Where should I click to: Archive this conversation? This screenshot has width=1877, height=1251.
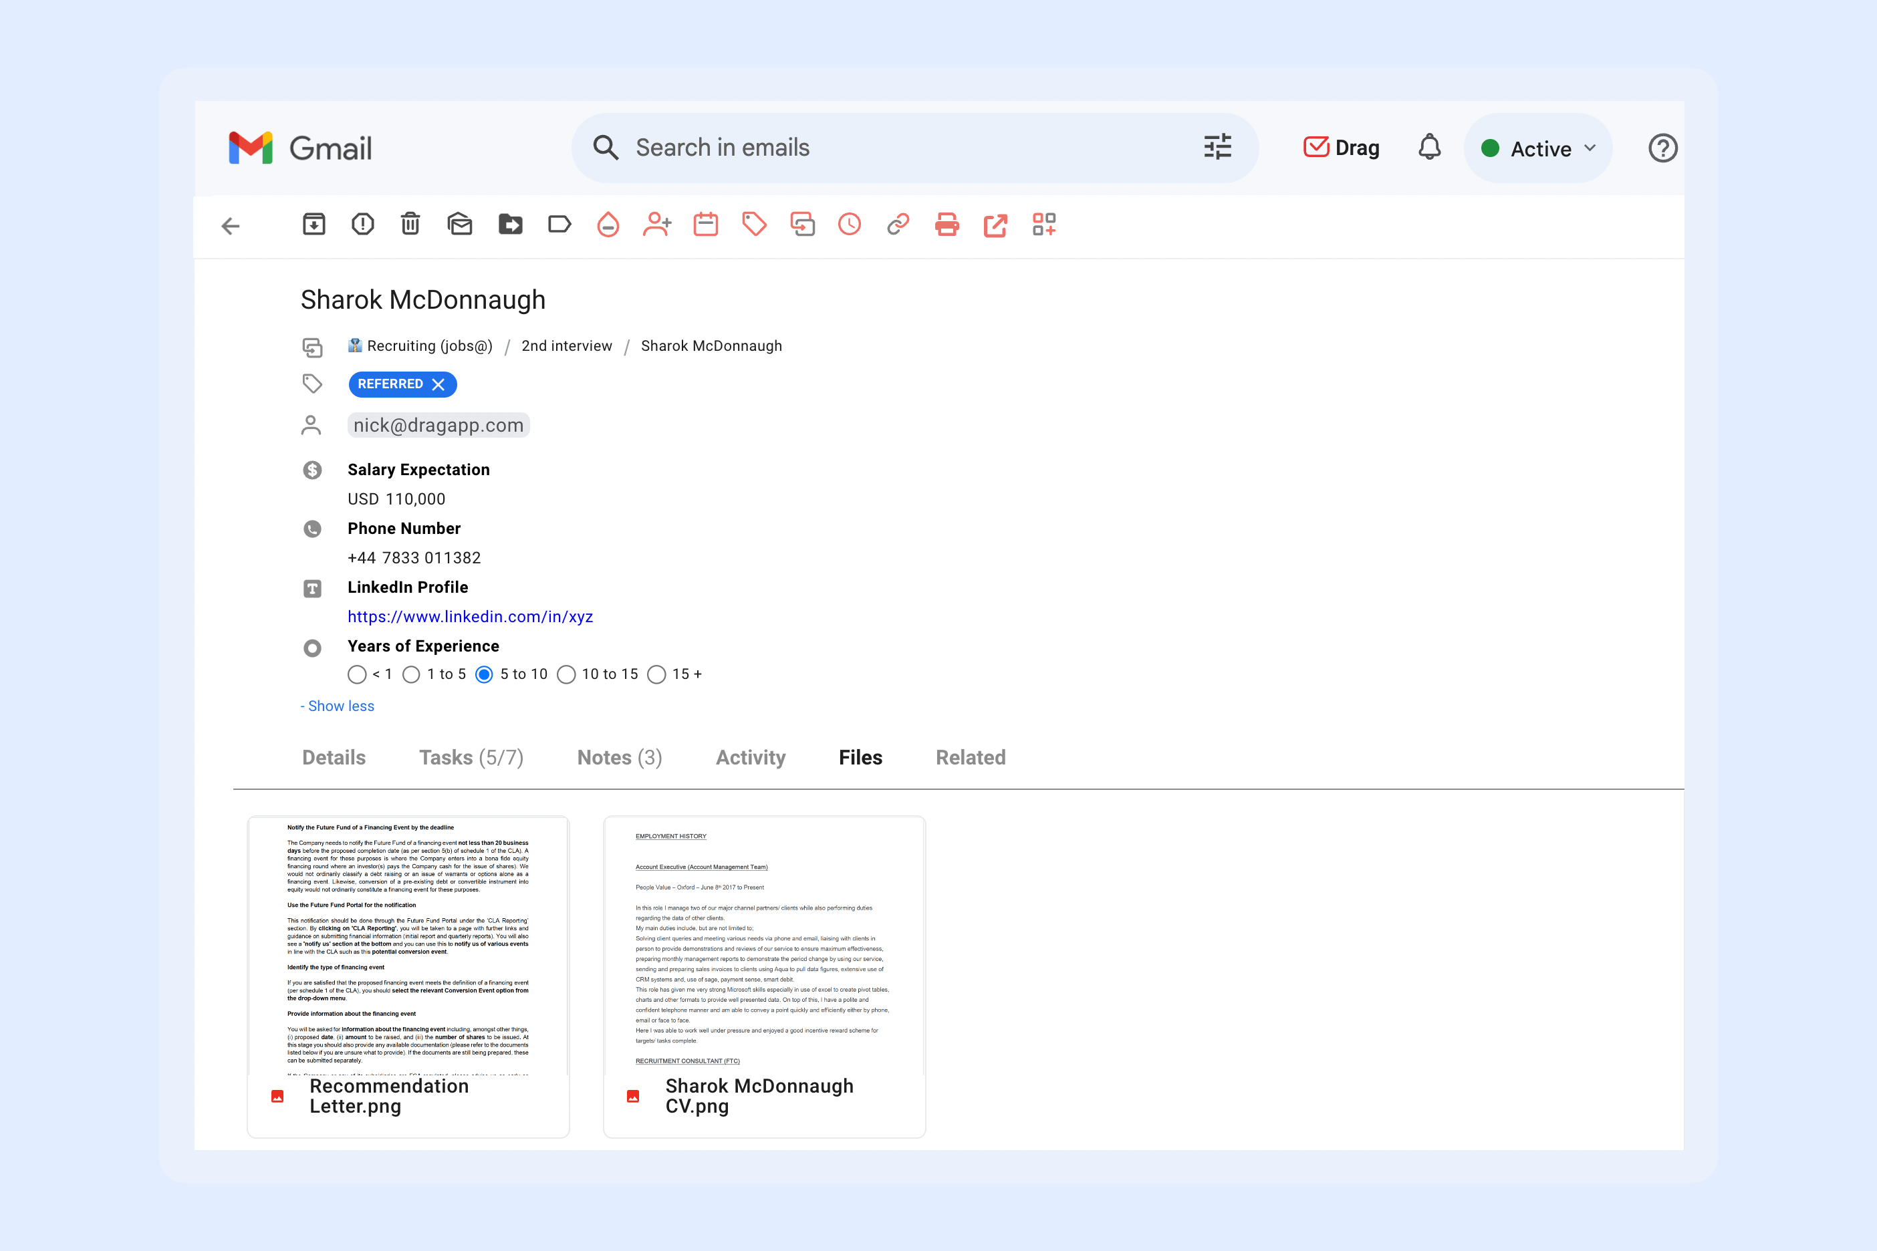coord(314,224)
